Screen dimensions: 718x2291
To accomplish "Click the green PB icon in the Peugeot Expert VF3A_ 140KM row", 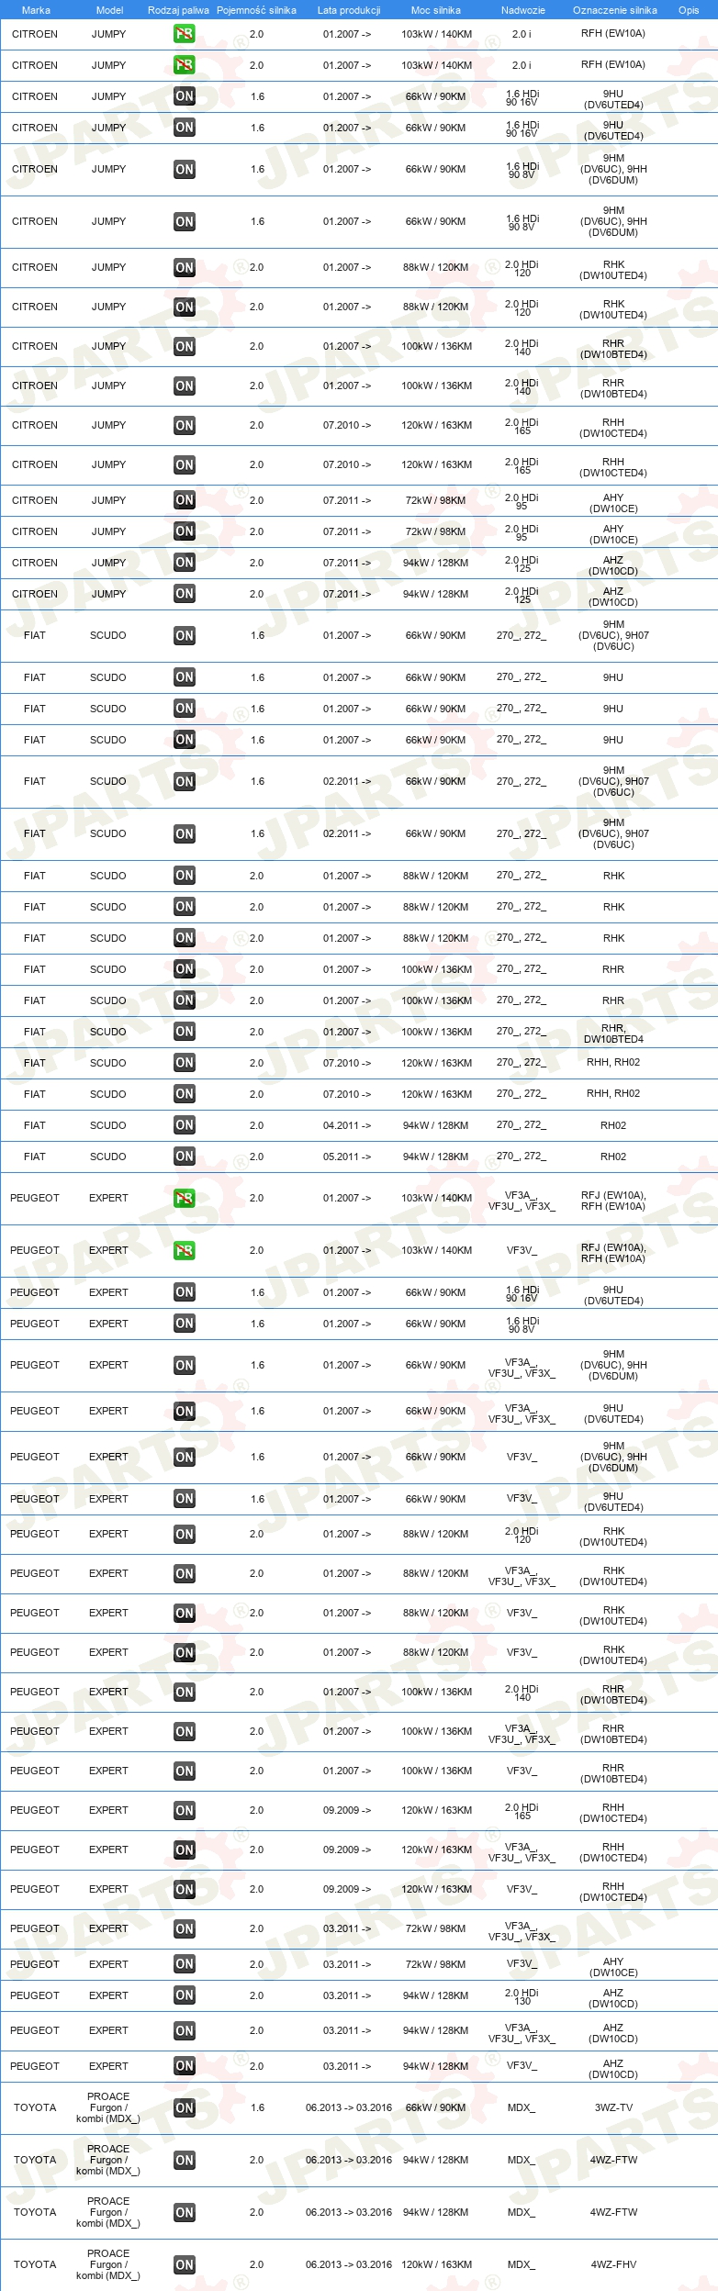I will click(184, 1198).
